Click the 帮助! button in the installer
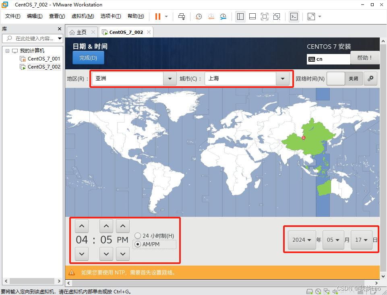Viewport: 387px width, 295px height. 365,58
